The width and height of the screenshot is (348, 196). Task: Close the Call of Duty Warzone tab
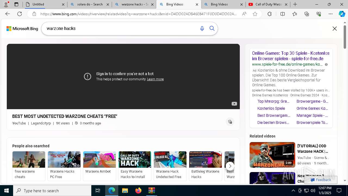(286, 4)
